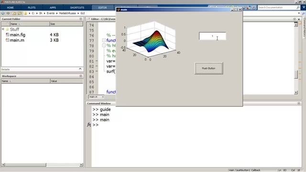
Task: Maximize the main figure window
Action: [236, 10]
